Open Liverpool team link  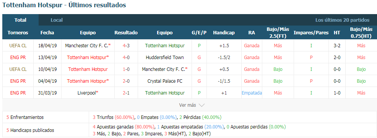point(88,93)
